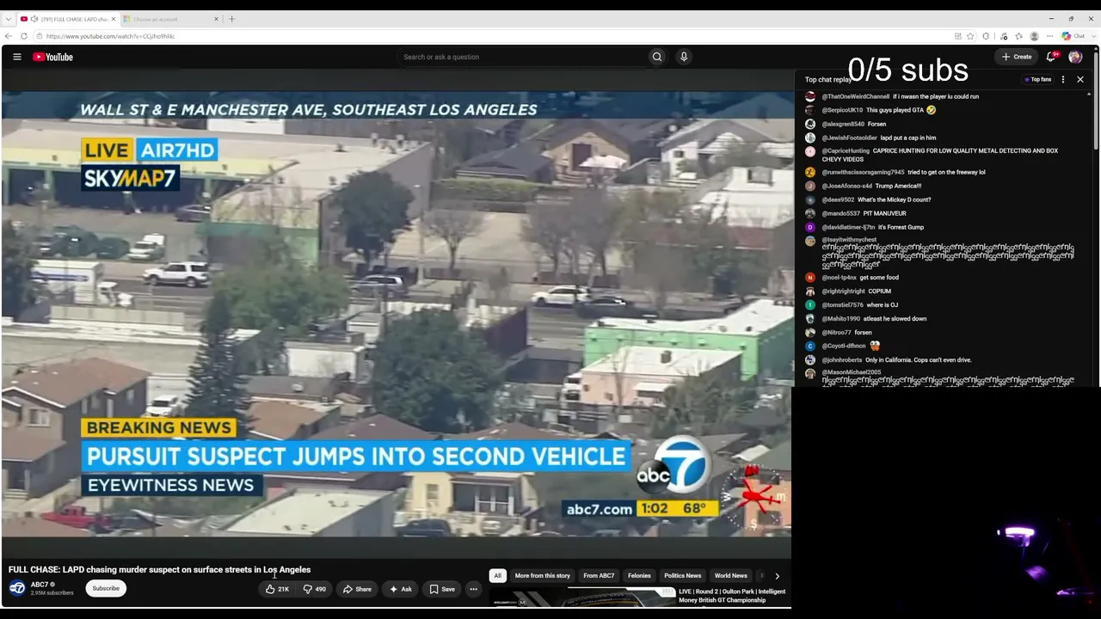The width and height of the screenshot is (1101, 619).
Task: Open browser settings and more menu
Action: point(1049,36)
